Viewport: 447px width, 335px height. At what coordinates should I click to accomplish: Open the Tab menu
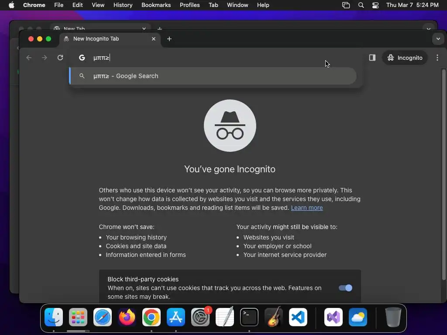pos(213,5)
